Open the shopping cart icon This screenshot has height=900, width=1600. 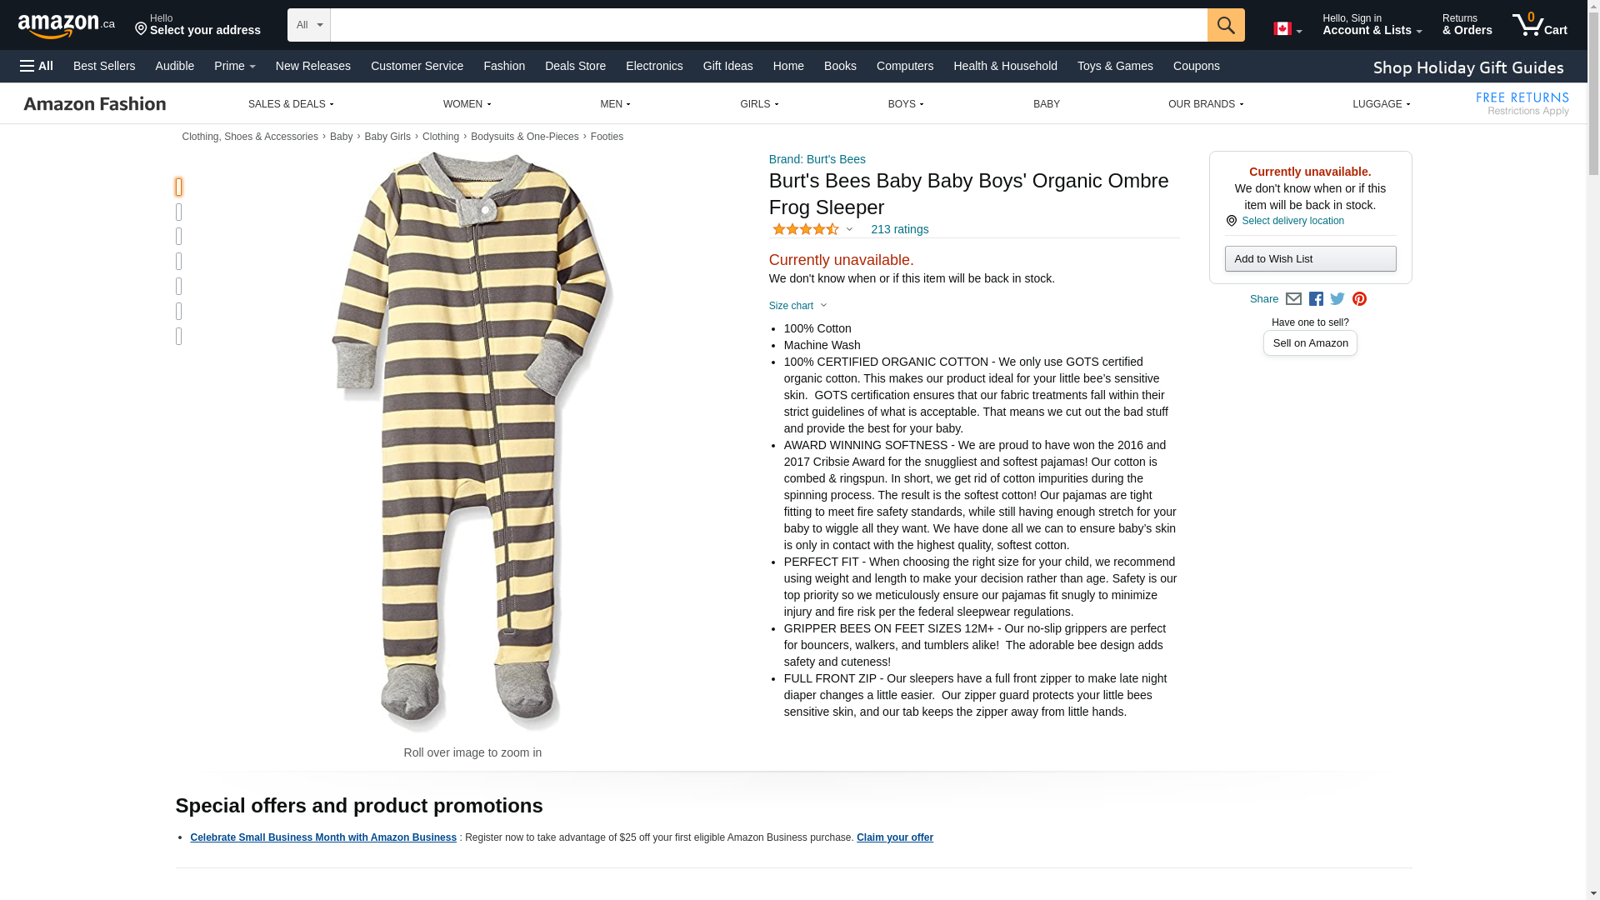pos(1539,24)
